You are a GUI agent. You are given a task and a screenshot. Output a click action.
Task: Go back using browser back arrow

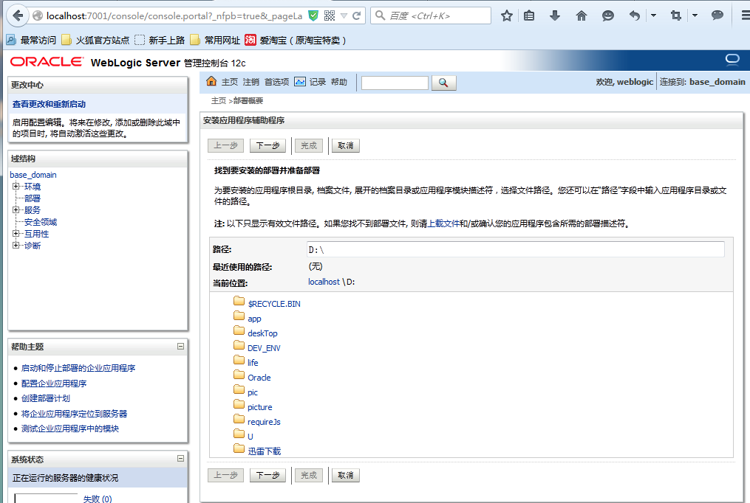pyautogui.click(x=18, y=15)
